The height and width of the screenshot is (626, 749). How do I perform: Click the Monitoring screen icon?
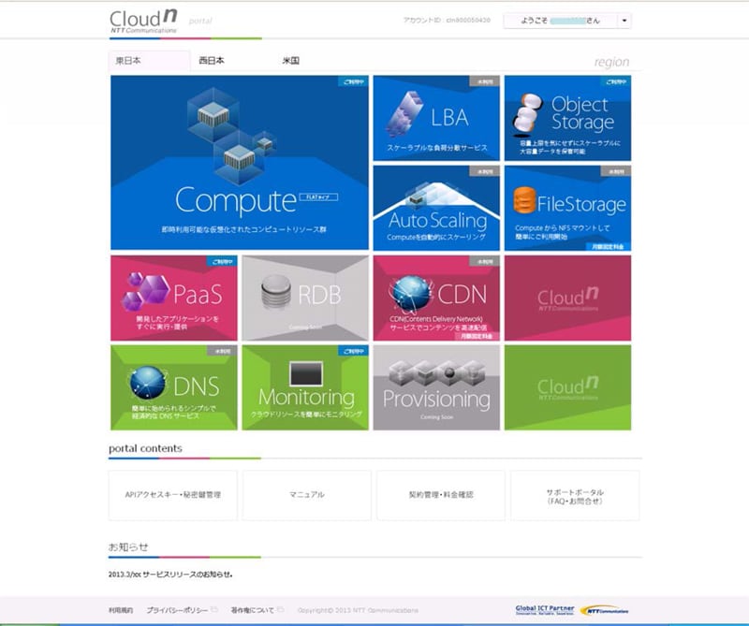(306, 374)
